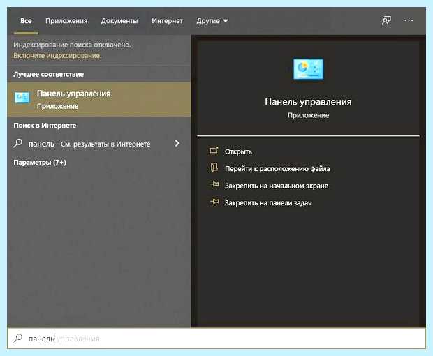Choose Перейти к расположению файла
Screen dimensions: 433x356
click(277, 169)
